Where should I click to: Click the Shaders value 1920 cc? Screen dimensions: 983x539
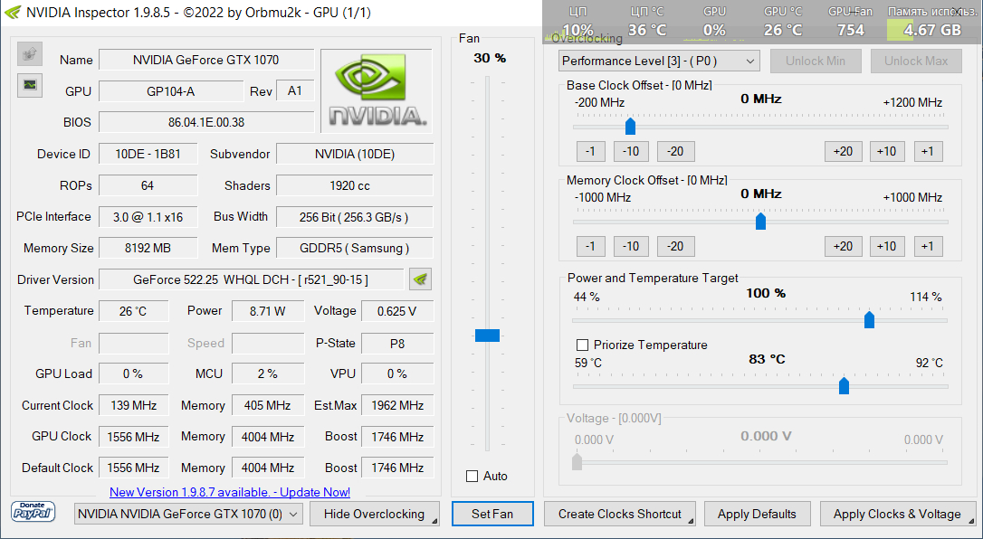(x=354, y=186)
